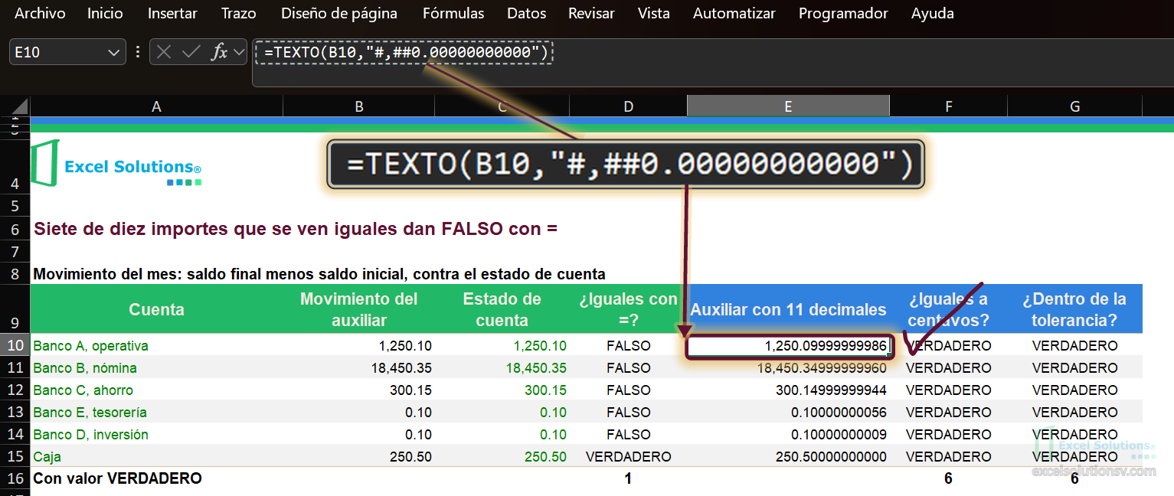
Task: Open the Datos tab
Action: click(527, 14)
